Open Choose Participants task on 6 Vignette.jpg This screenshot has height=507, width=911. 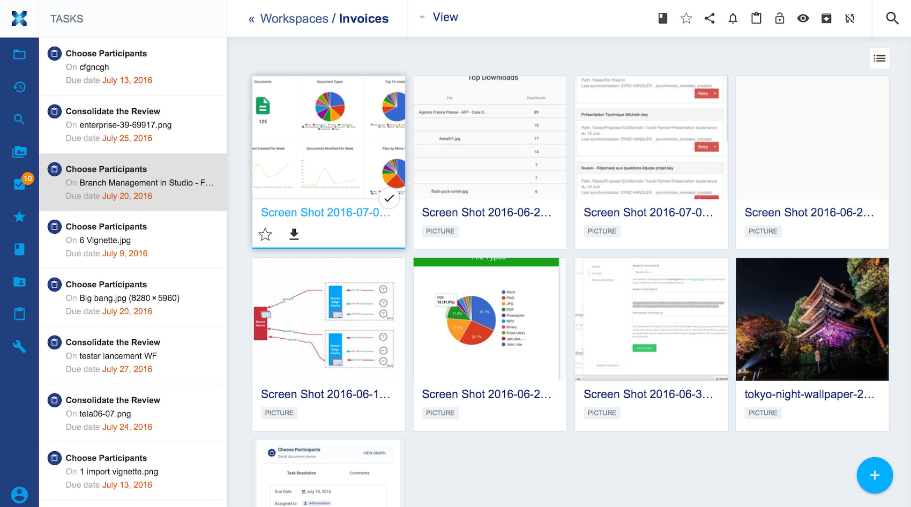(x=133, y=240)
